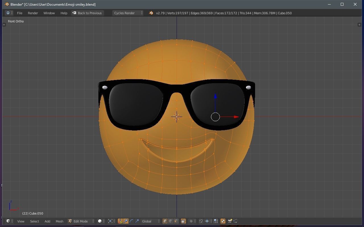Open the Window menu
The width and height of the screenshot is (364, 227).
coord(49,13)
